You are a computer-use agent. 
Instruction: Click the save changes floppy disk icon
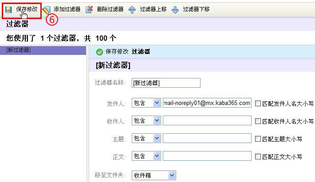pyautogui.click(x=8, y=9)
